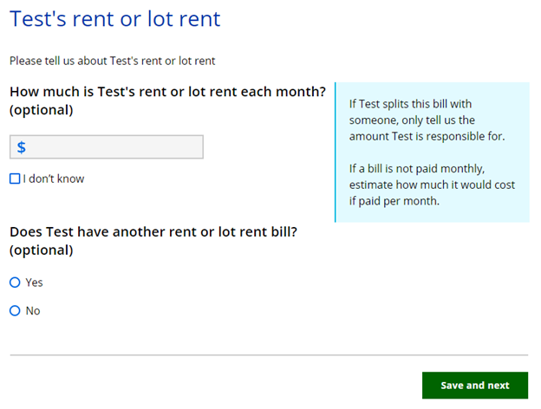Click "(optional)" under the another bill question
The height and width of the screenshot is (409, 541).
point(41,250)
